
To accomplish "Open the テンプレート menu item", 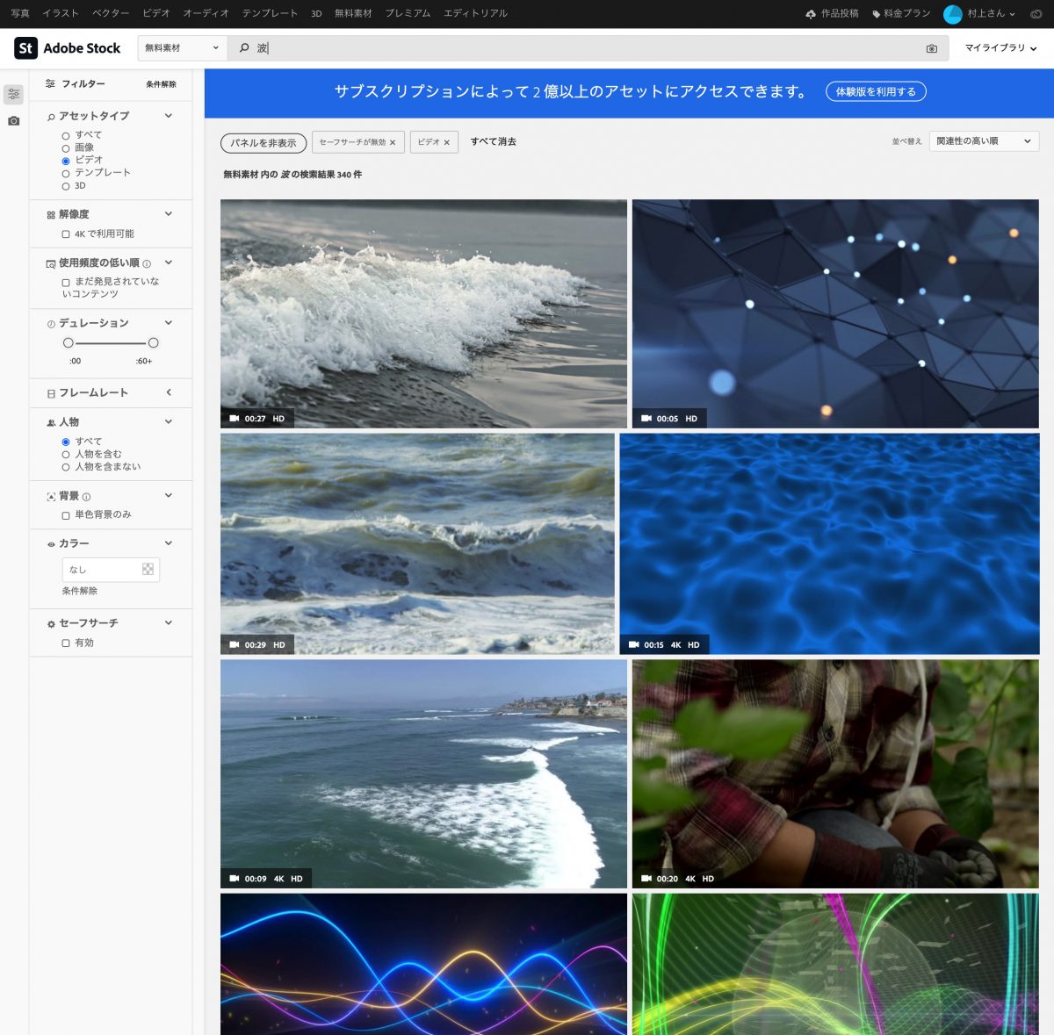I will click(270, 13).
